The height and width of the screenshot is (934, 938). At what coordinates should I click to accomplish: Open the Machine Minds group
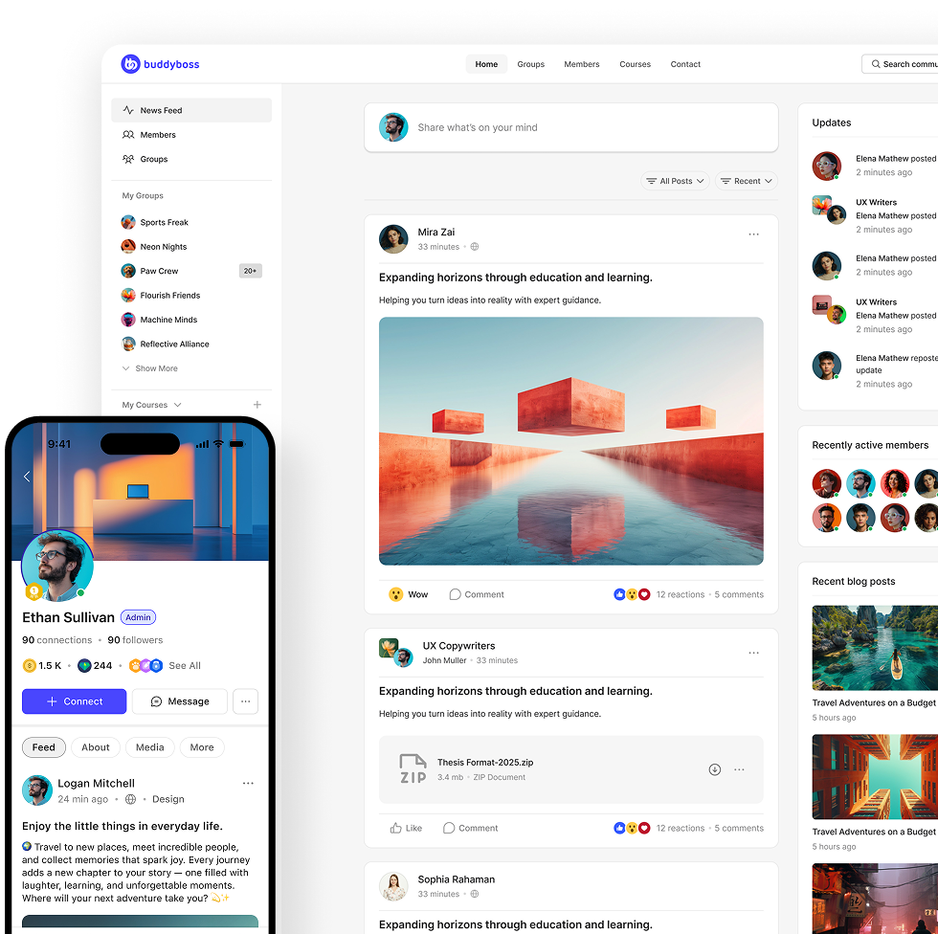[x=160, y=320]
